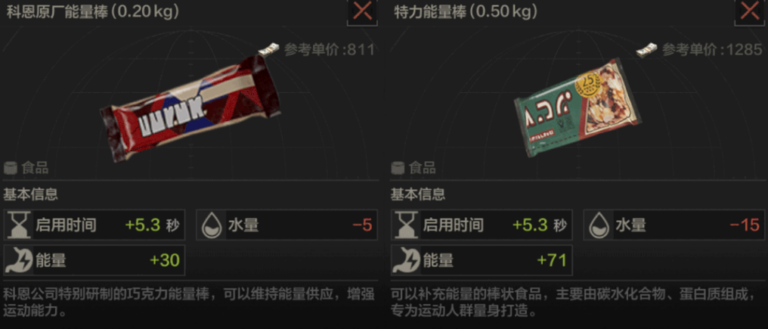
Task: Click the water drop icon next to -5
Action: (212, 225)
